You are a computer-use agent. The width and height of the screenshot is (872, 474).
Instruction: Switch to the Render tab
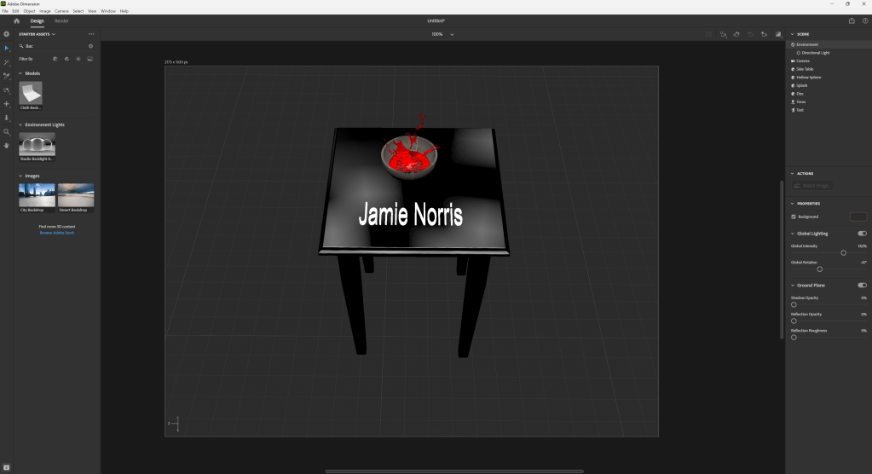(x=61, y=20)
